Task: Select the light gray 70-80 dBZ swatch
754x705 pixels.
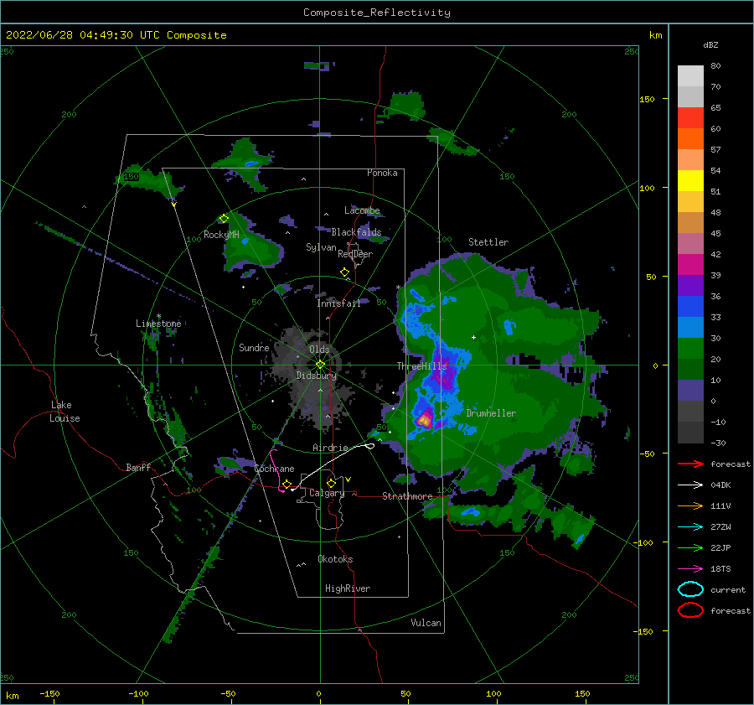Action: click(690, 76)
